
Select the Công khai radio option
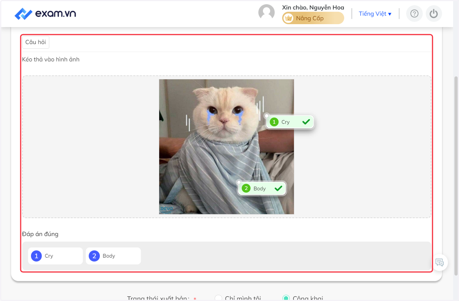(x=286, y=298)
